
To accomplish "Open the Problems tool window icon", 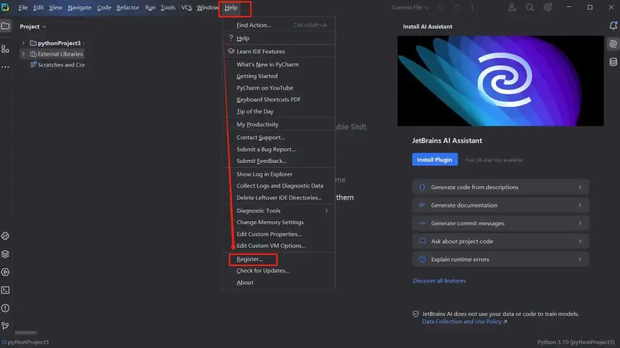I will (x=5, y=308).
